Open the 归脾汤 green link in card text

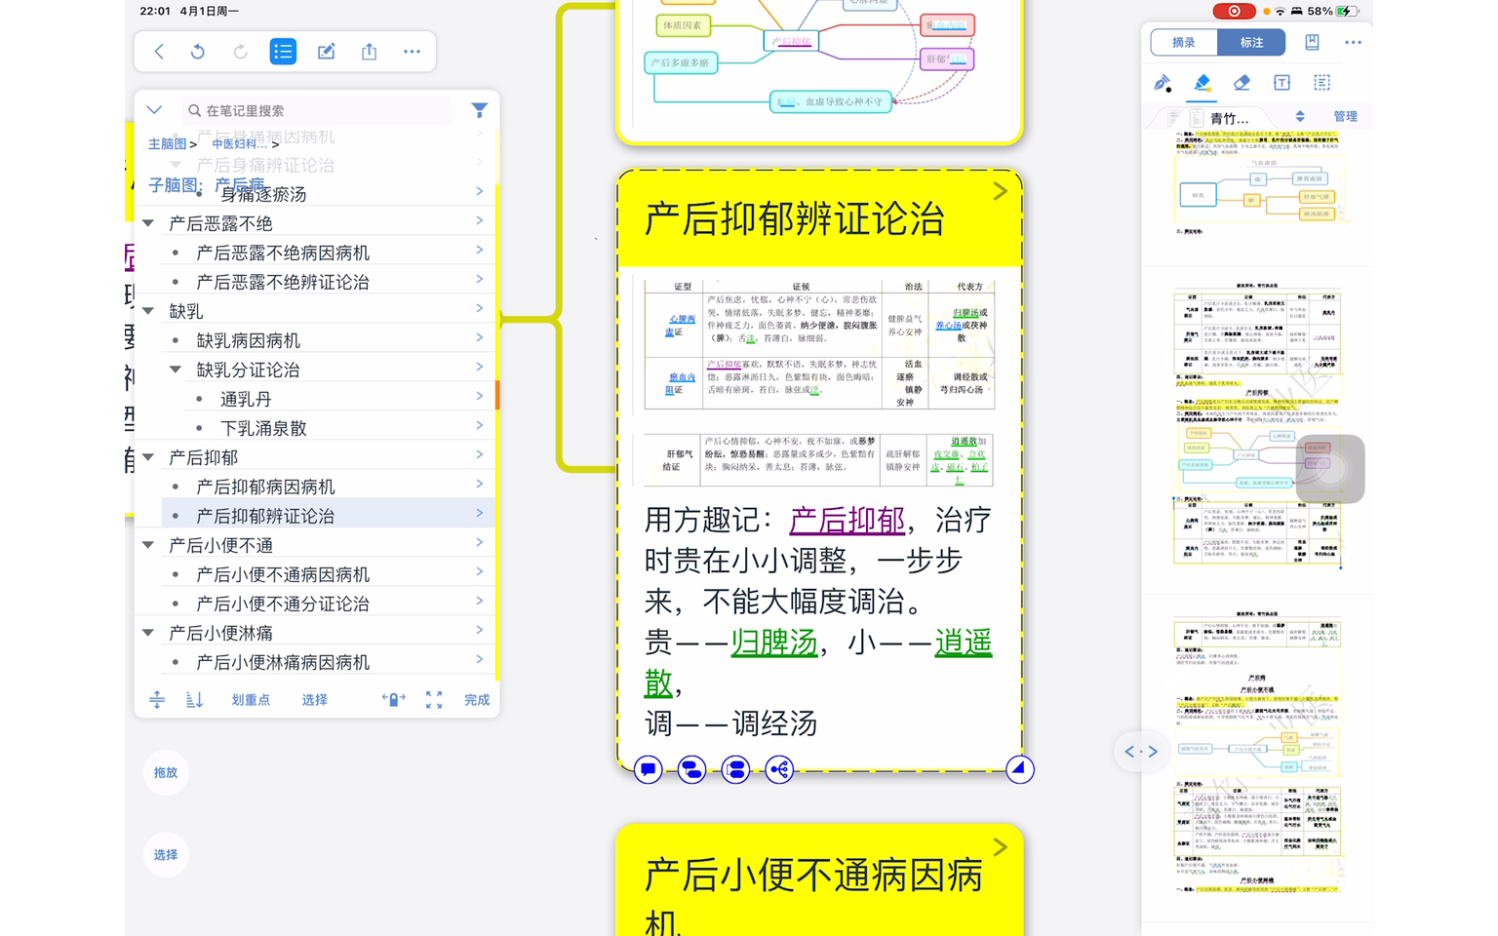coord(774,642)
